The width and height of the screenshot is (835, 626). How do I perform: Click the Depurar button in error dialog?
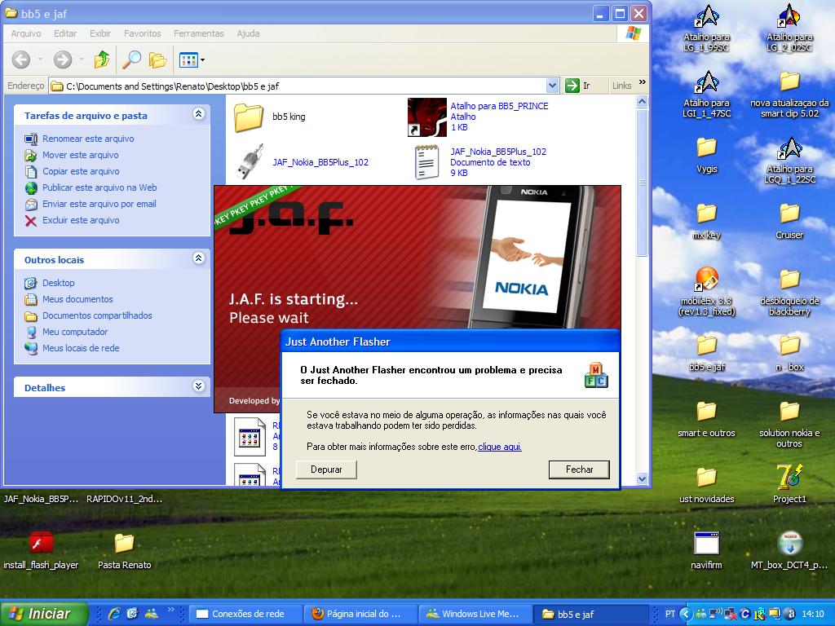(x=326, y=470)
